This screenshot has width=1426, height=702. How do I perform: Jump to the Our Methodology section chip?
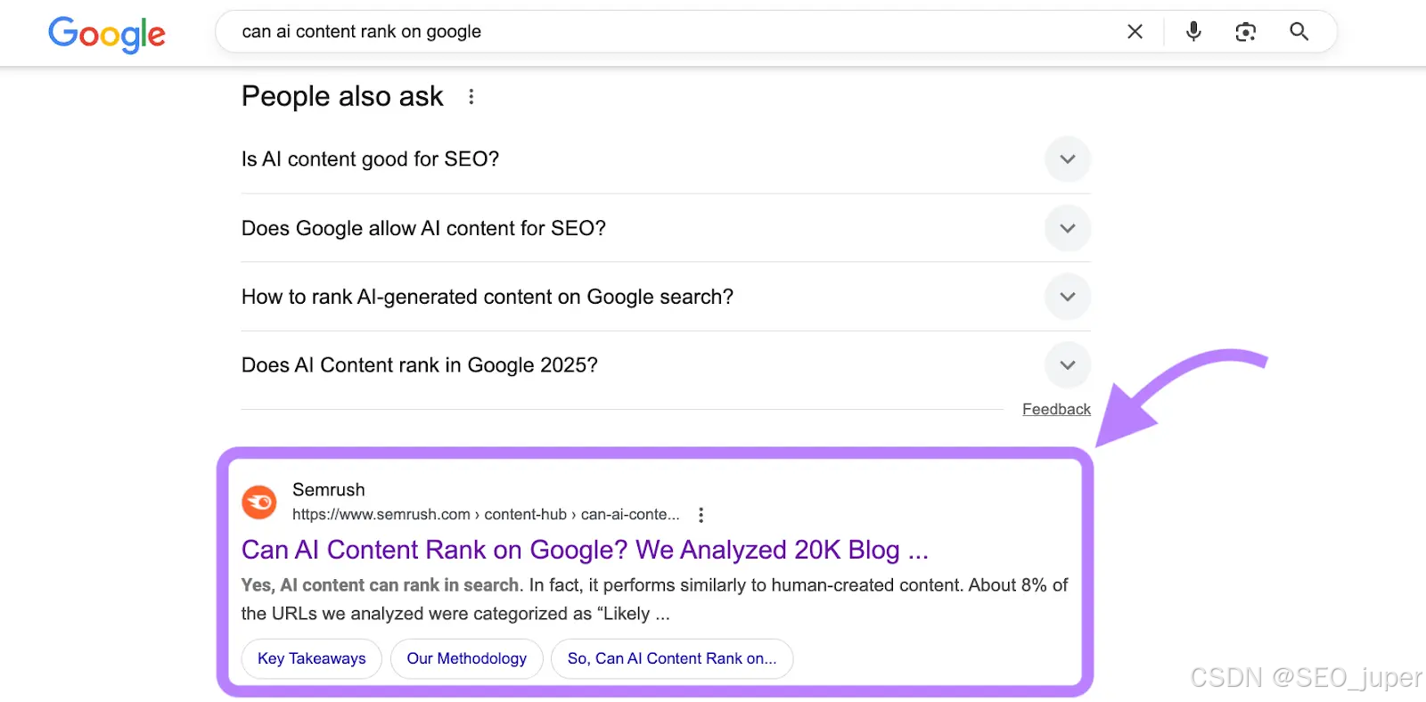[x=467, y=658]
